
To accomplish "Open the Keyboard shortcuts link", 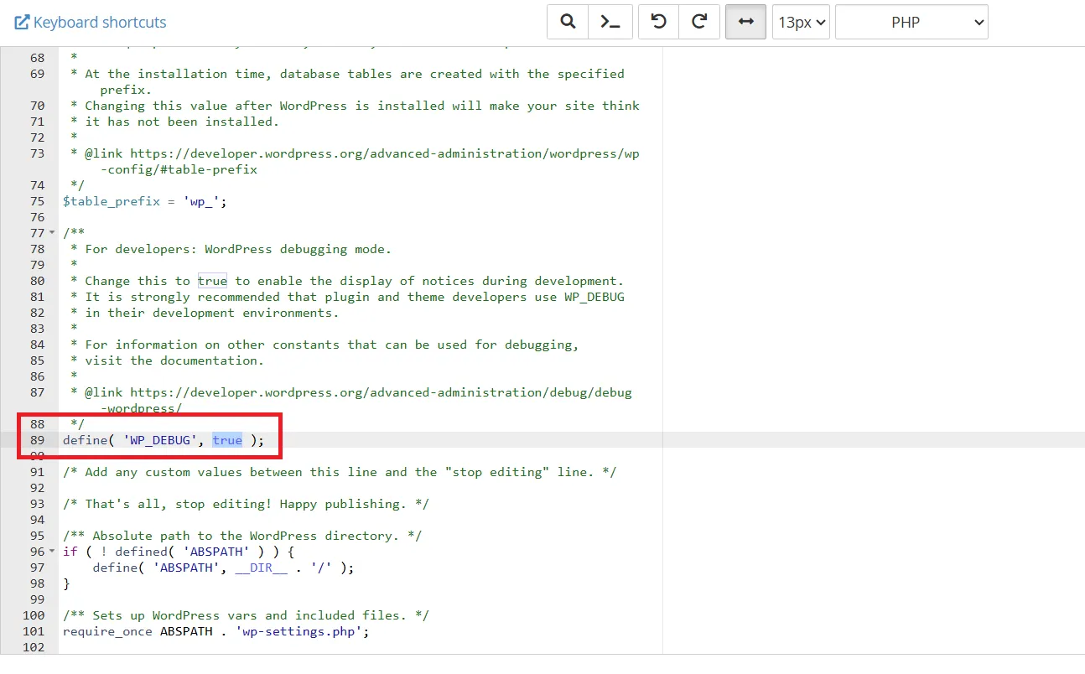I will (91, 23).
